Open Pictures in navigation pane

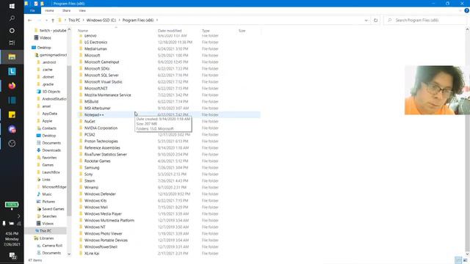[48, 202]
